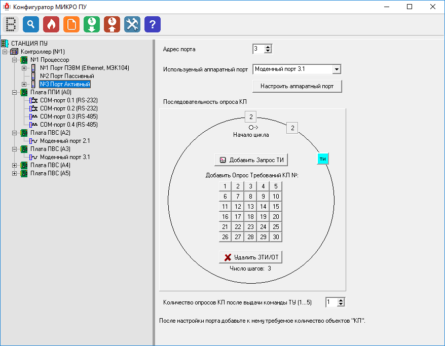Click the cyan ТИ step marker
445x346 pixels.
tap(323, 159)
